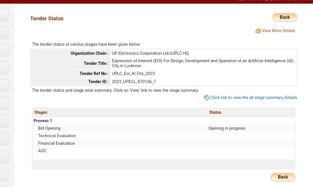Click the Tender Status page heading

[x=47, y=18]
